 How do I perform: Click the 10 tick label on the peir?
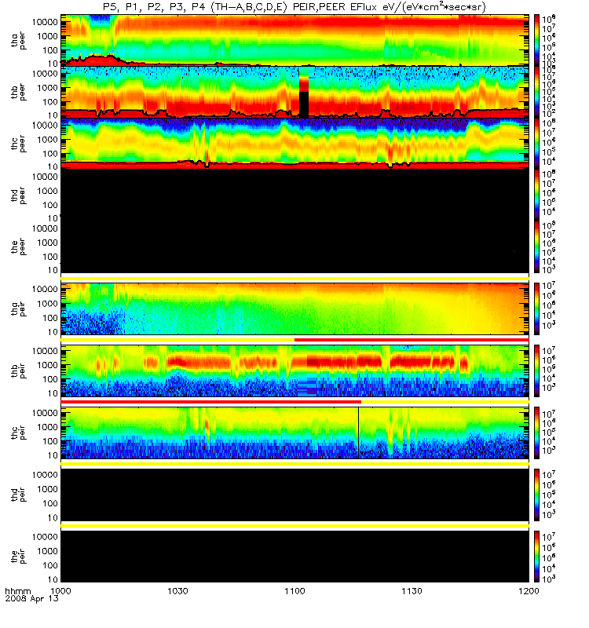coord(53,579)
